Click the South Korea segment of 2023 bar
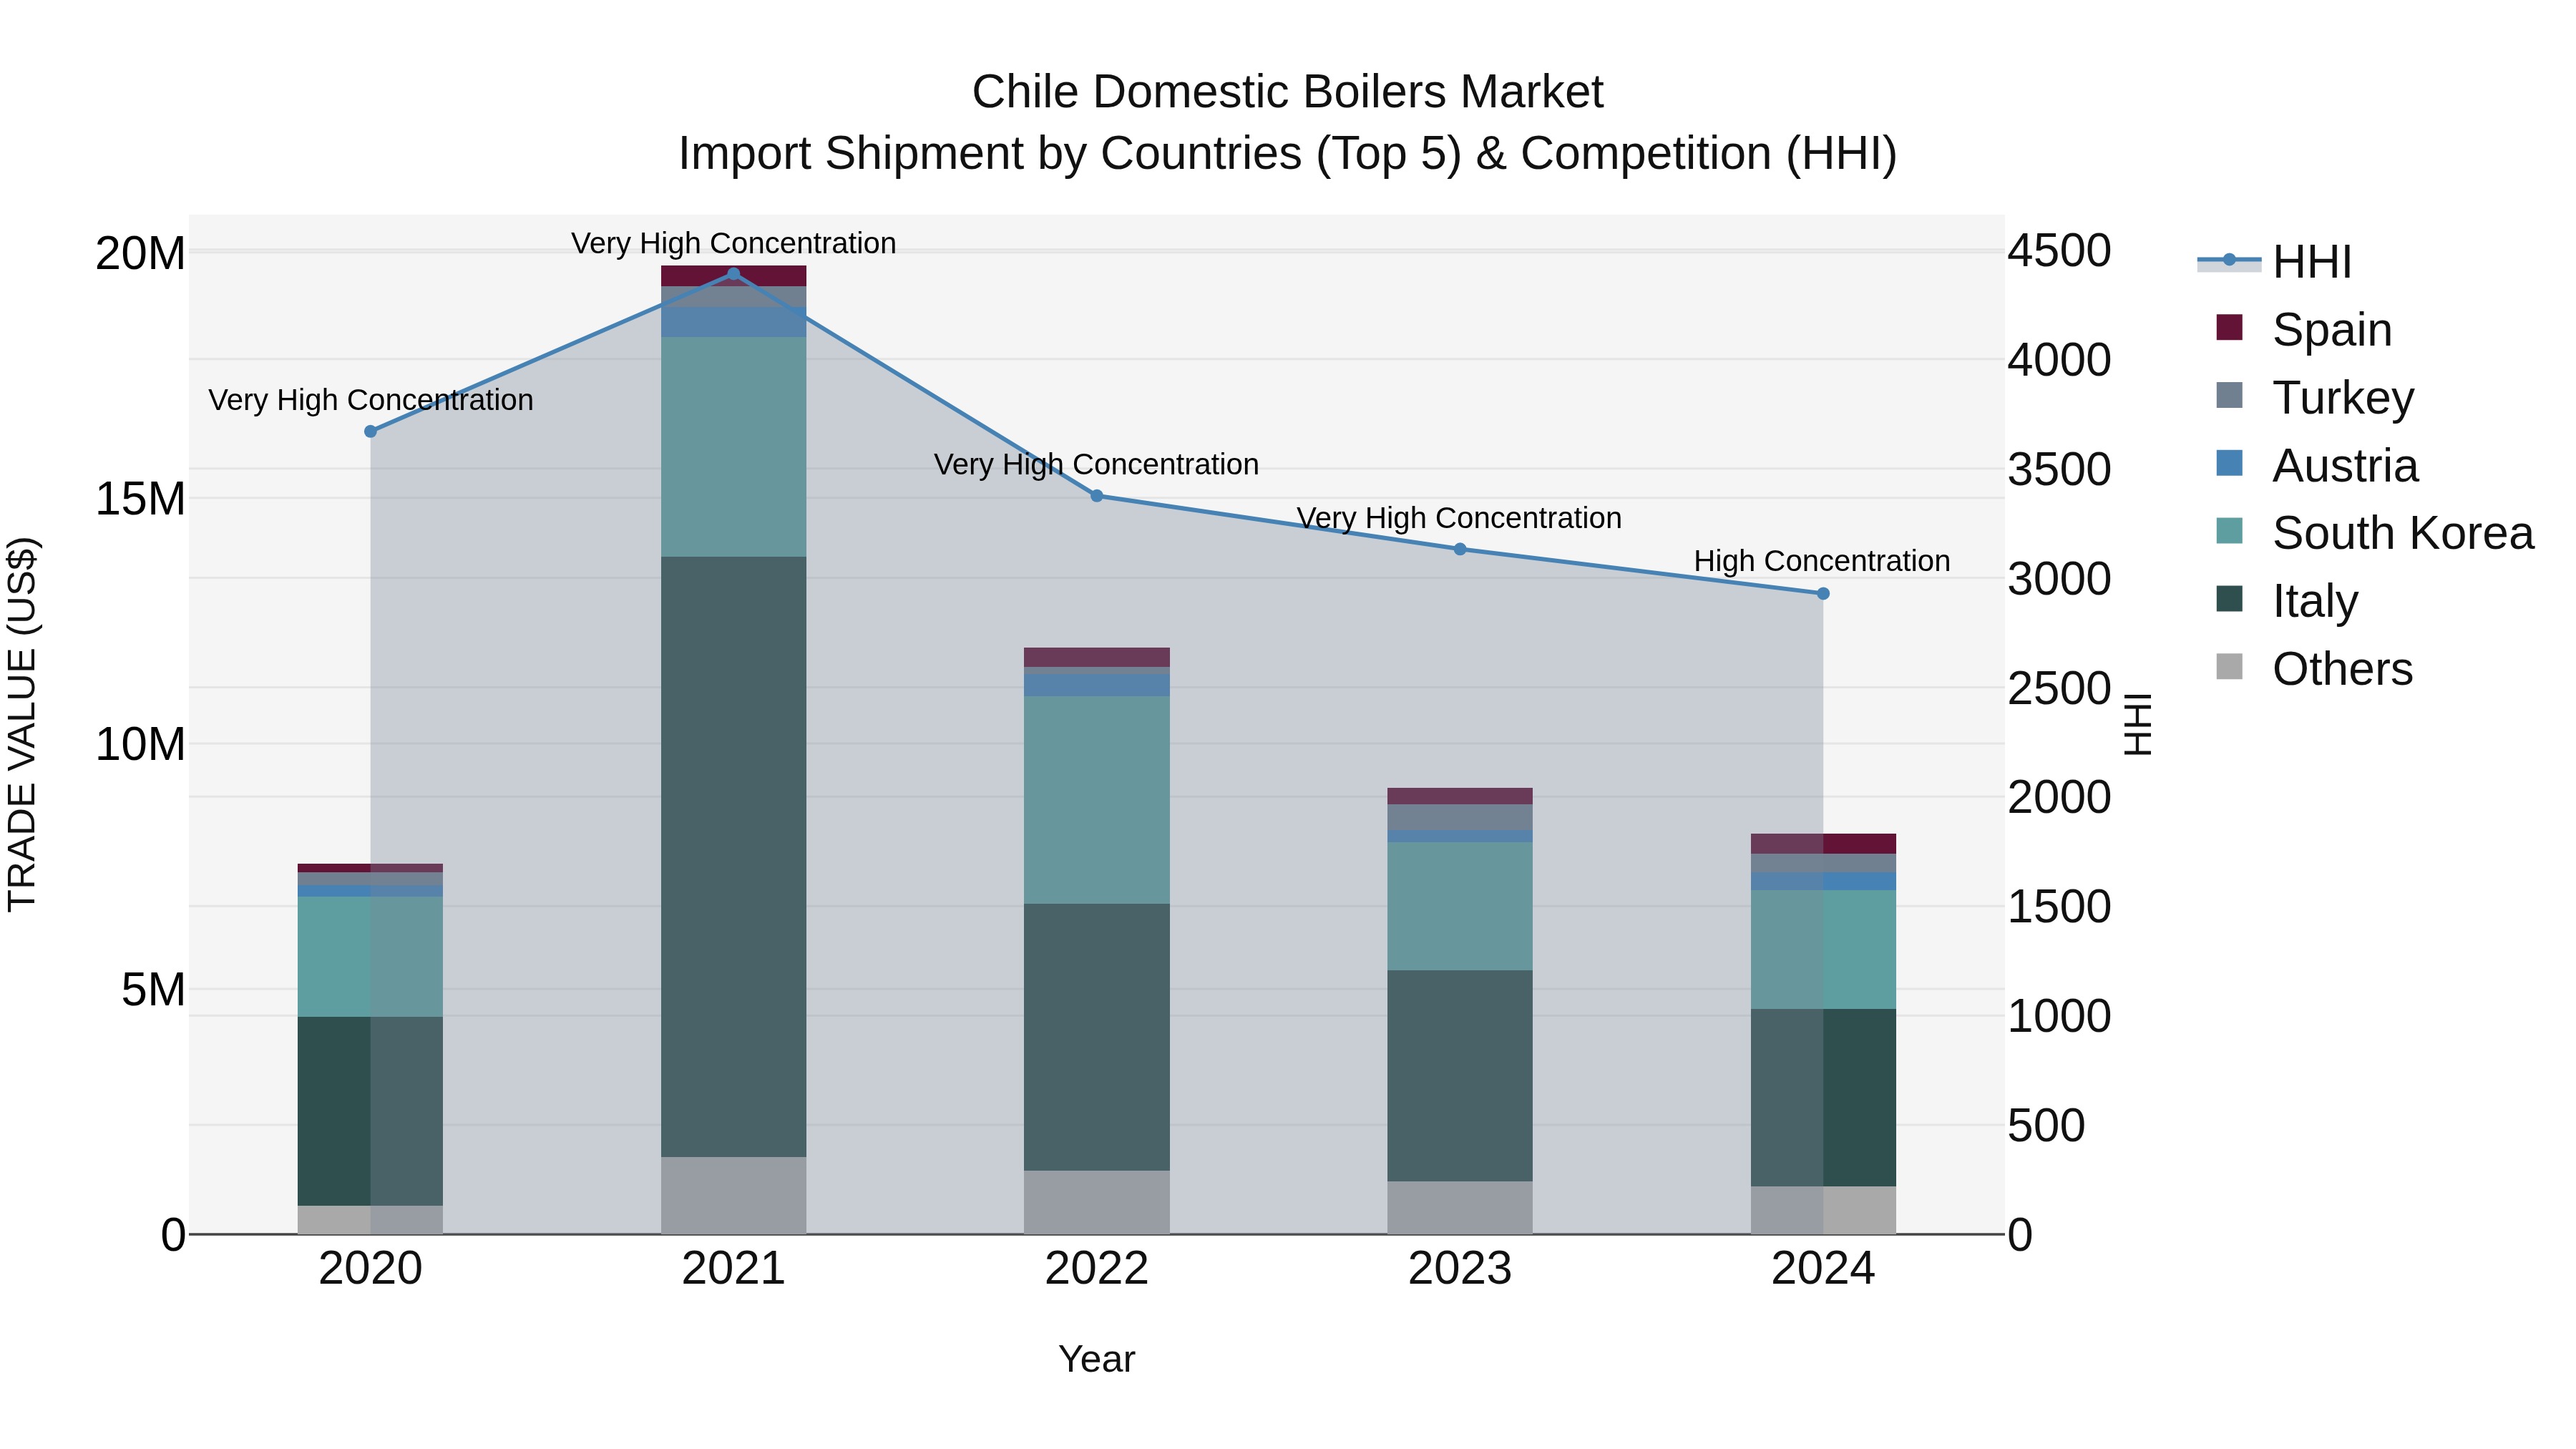The width and height of the screenshot is (2576, 1449). click(x=1460, y=906)
